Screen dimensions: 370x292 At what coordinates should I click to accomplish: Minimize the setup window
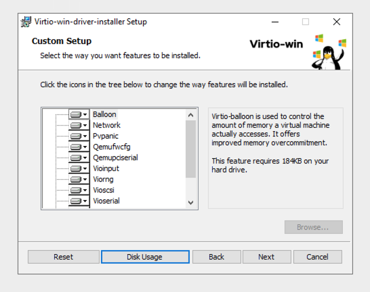[x=275, y=22]
